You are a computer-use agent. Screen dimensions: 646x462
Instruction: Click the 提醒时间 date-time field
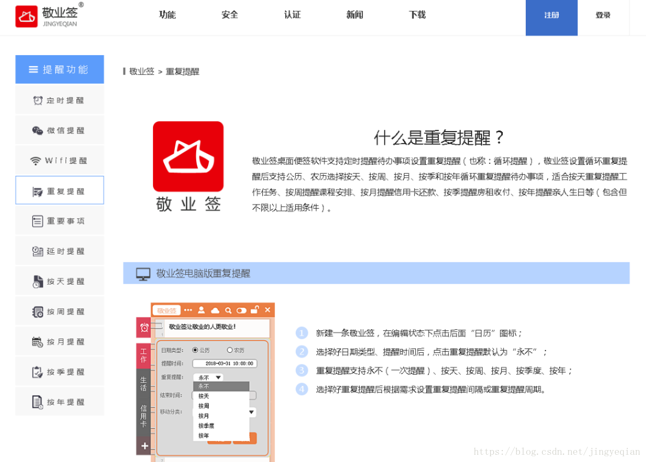[x=224, y=363]
